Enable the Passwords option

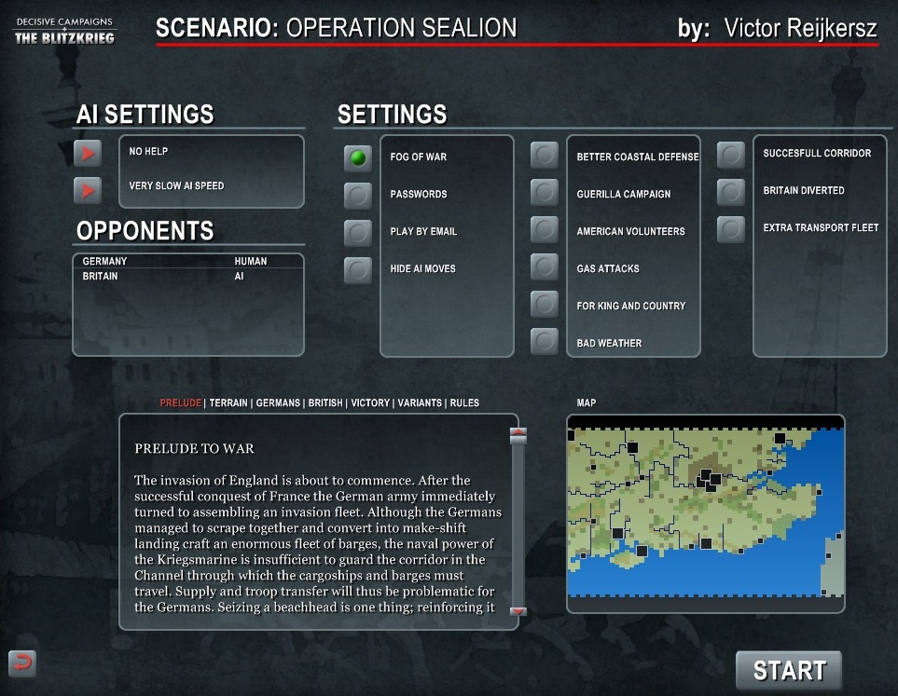tap(358, 195)
